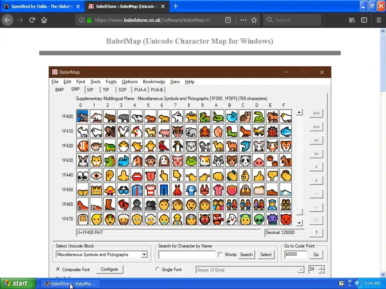This screenshot has width=386, height=289.
Task: Click the Configure button
Action: (x=109, y=269)
